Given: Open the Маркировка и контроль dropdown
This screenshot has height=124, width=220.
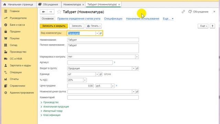Looking at the screenshot, I should coord(137,57).
